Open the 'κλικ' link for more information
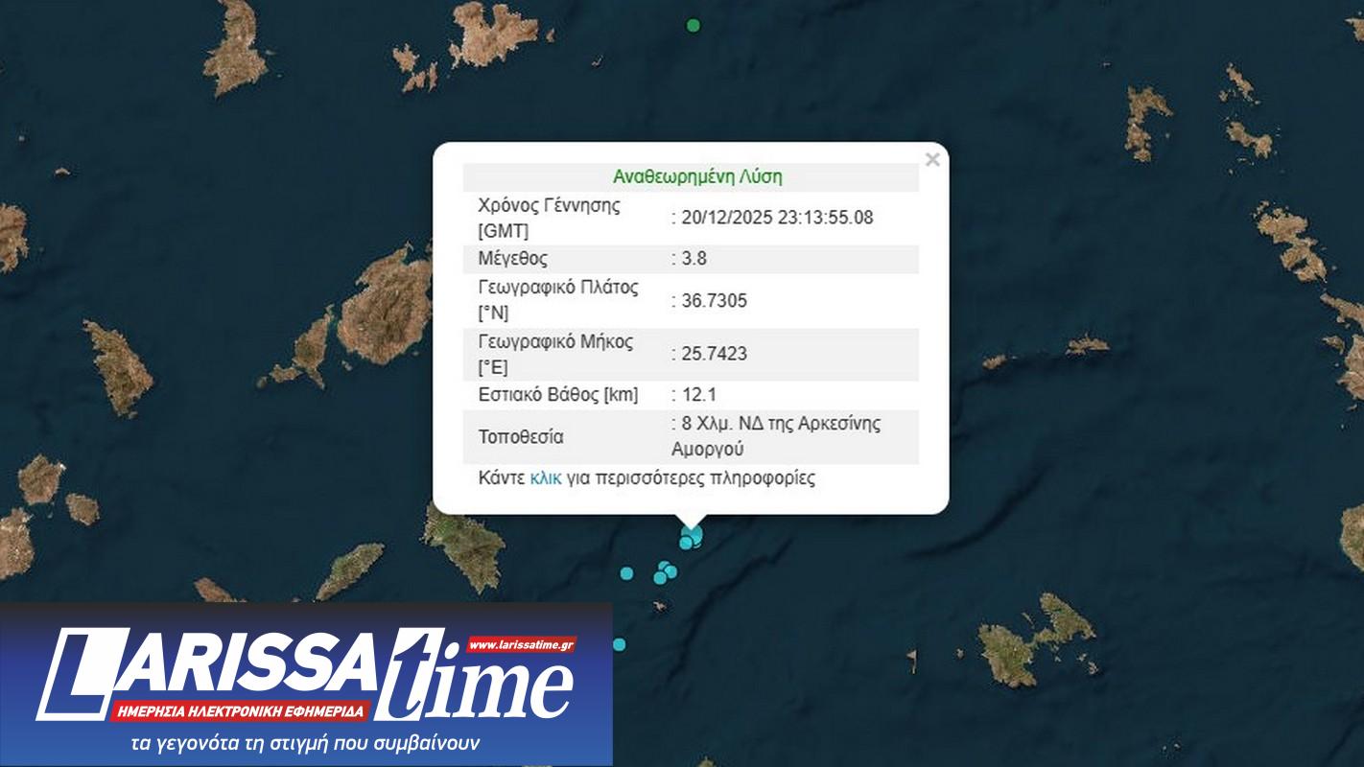This screenshot has width=1364, height=767. click(x=545, y=478)
